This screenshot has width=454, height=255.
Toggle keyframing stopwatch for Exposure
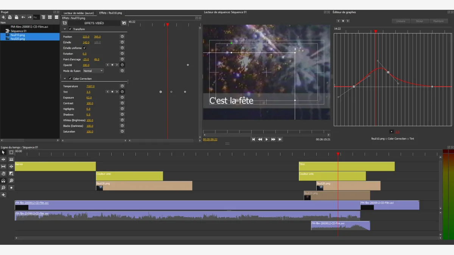click(x=122, y=97)
